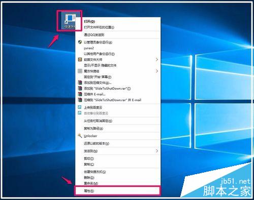Screen dimensions: 254x200
Task: Click the shield icon to run as administrator
Action: coord(80,42)
